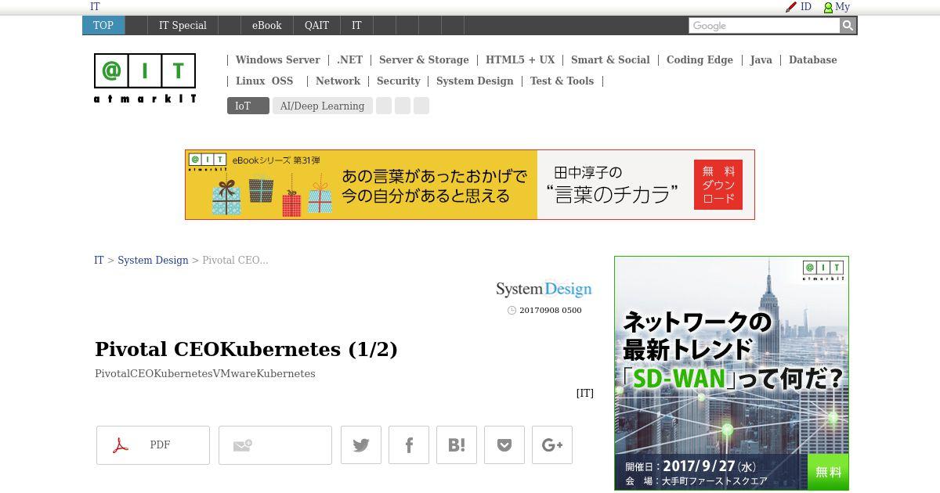Go to Java section
Image resolution: width=940 pixels, height=493 pixels.
761,59
